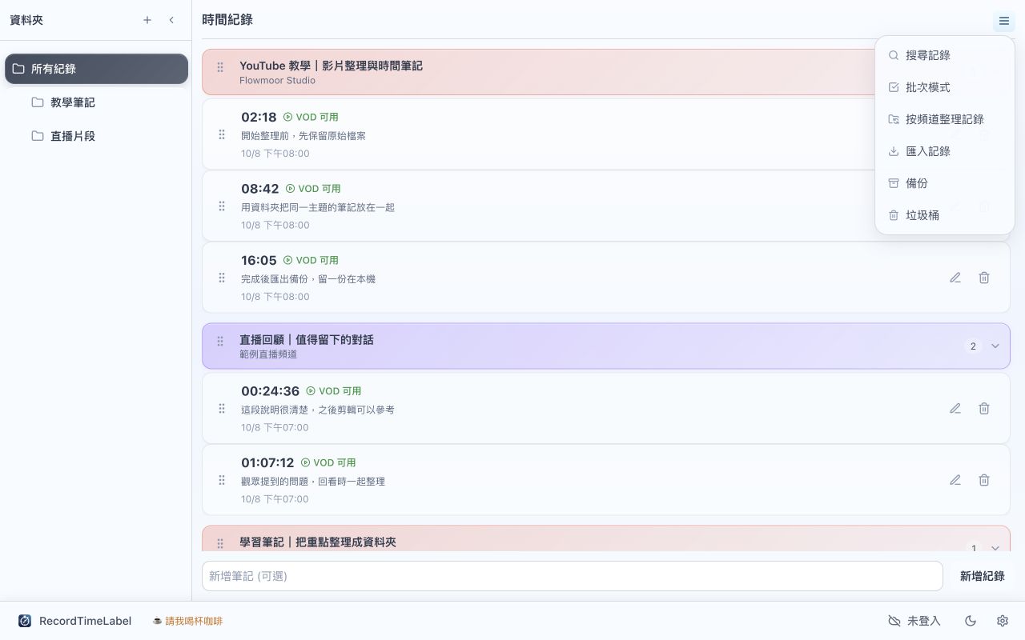1025x640 pixels.
Task: Choose 按頻道整理記錄 from menu
Action: click(945, 119)
